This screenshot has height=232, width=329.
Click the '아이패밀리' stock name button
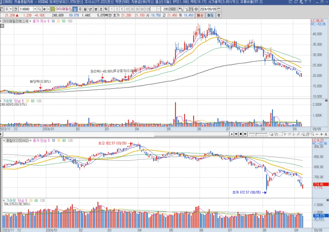(x=63, y=9)
